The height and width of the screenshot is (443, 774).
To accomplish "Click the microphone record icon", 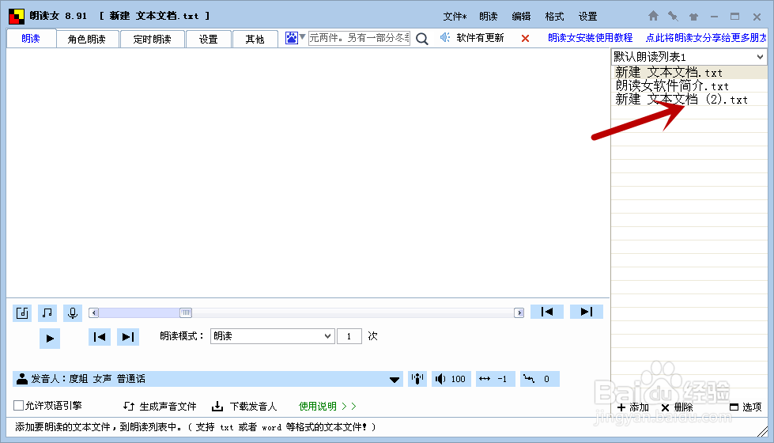I will click(x=73, y=312).
